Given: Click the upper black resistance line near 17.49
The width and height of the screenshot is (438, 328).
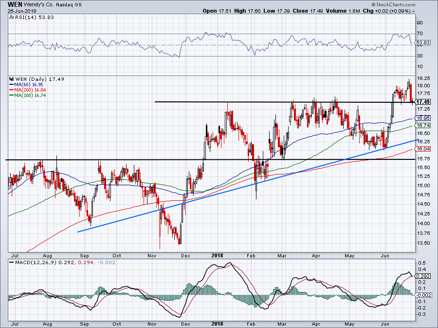Looking at the screenshot, I should point(285,102).
